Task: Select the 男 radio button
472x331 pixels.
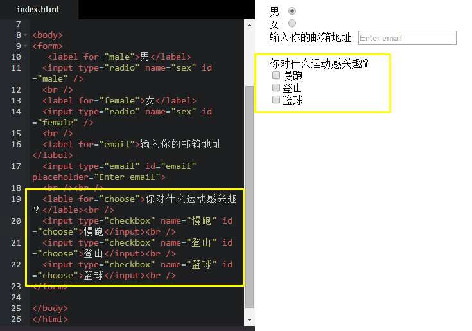Action: pos(292,11)
